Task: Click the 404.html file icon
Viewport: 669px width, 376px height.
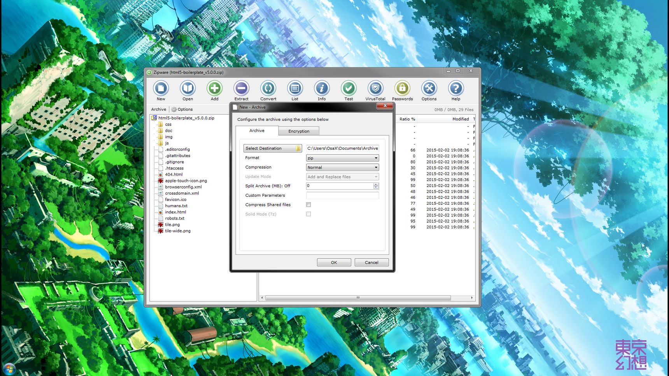Action: pos(160,174)
